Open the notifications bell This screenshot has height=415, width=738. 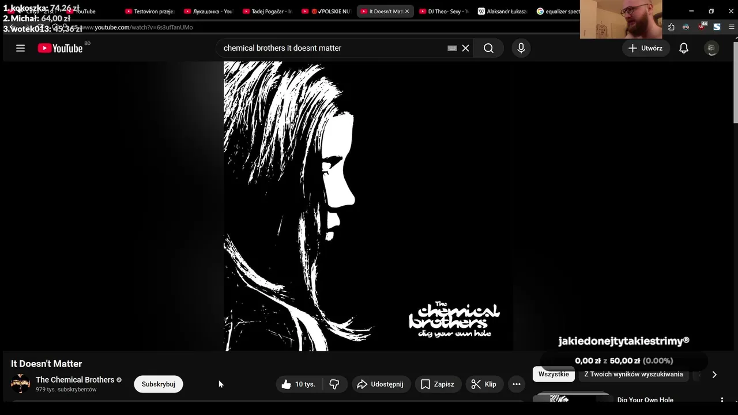tap(683, 48)
